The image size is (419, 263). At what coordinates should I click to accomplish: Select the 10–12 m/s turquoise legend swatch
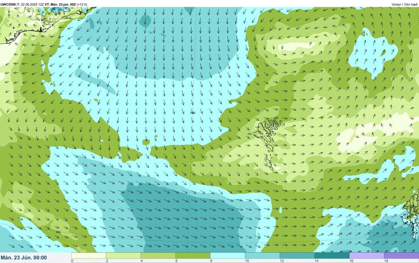click(262, 255)
